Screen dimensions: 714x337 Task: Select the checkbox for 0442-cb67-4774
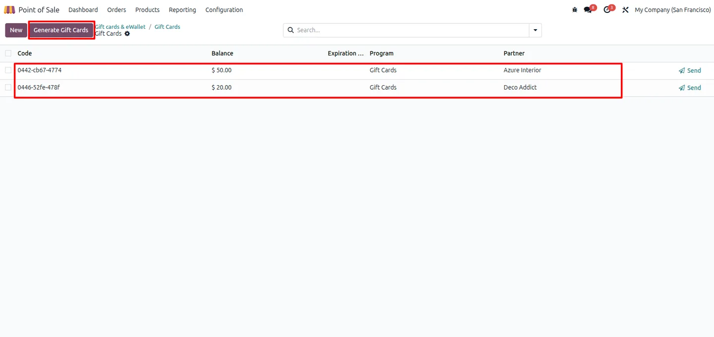8,70
